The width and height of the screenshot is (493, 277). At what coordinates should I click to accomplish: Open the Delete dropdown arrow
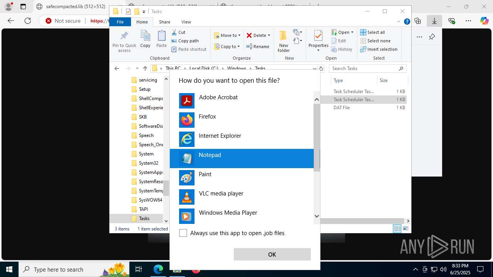(x=269, y=35)
